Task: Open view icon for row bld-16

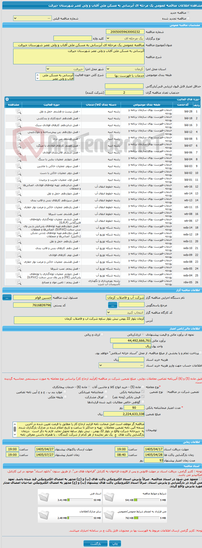Action: (x=18, y=125)
